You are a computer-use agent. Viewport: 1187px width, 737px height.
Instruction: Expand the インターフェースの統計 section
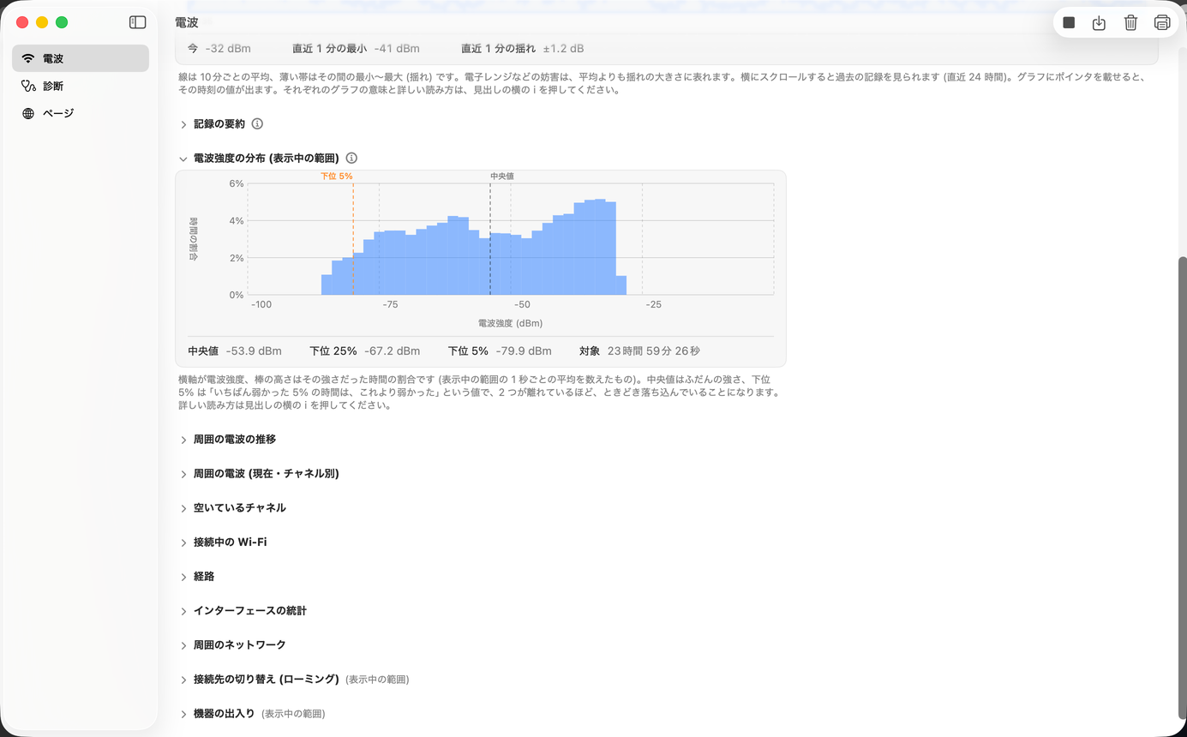pyautogui.click(x=183, y=611)
